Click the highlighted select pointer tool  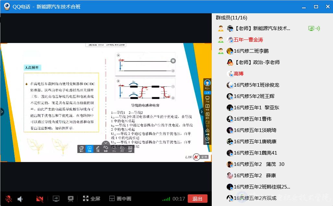(89, 148)
